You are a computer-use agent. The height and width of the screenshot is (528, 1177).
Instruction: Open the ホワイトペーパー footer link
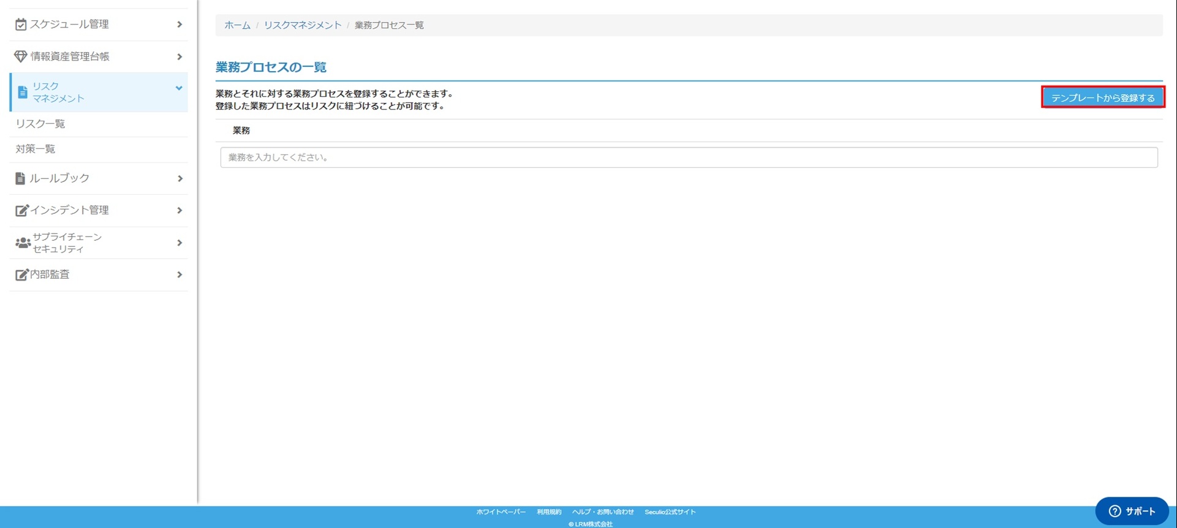501,511
